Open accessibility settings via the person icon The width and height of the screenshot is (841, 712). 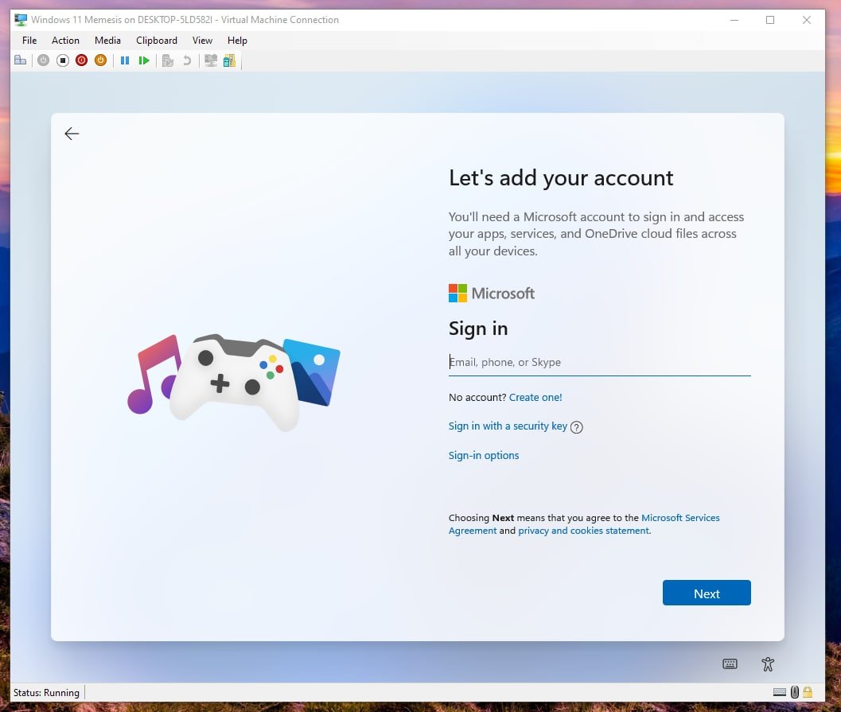point(766,663)
